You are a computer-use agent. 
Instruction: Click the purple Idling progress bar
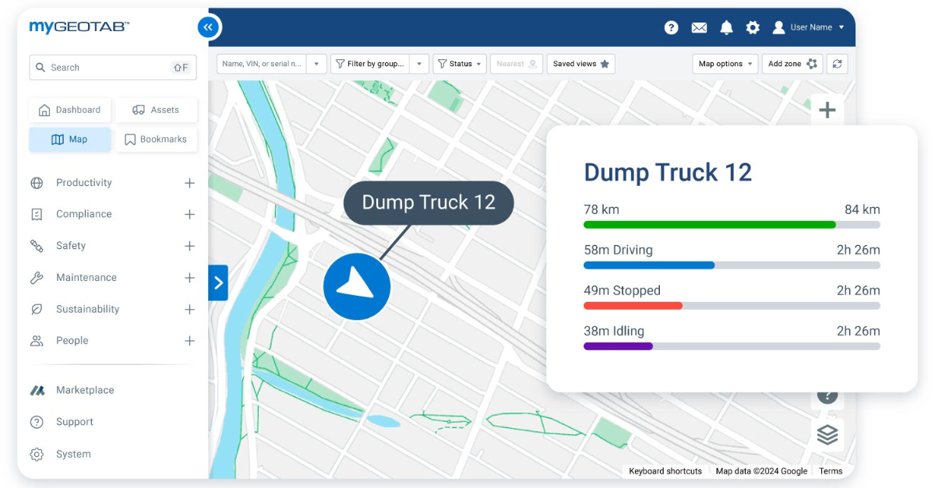point(732,346)
